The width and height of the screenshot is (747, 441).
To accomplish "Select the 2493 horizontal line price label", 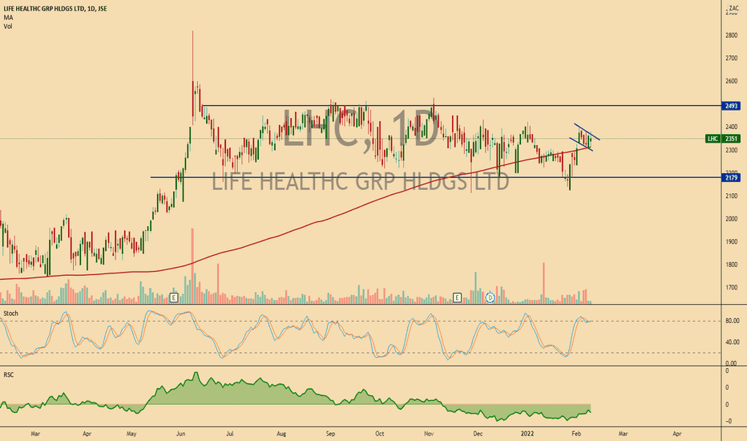I will (x=731, y=106).
